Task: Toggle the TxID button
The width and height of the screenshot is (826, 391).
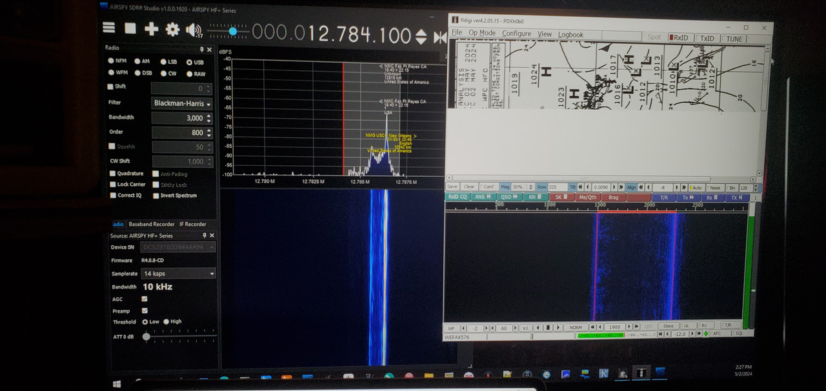Action: pyautogui.click(x=707, y=39)
